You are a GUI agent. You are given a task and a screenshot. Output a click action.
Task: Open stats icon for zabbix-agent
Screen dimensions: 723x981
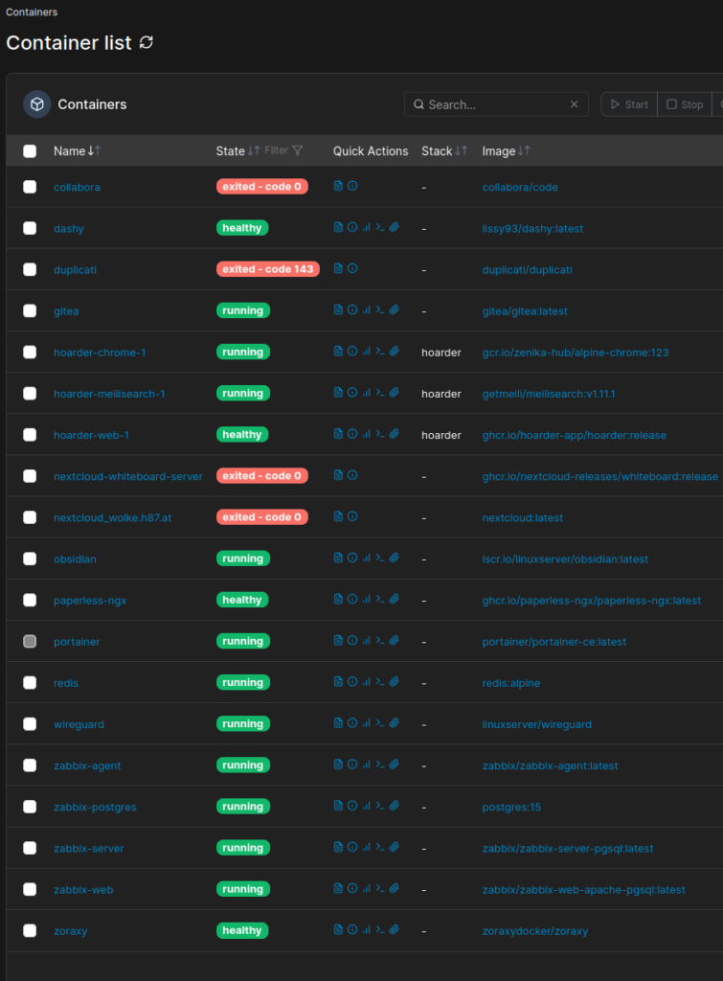pos(367,764)
